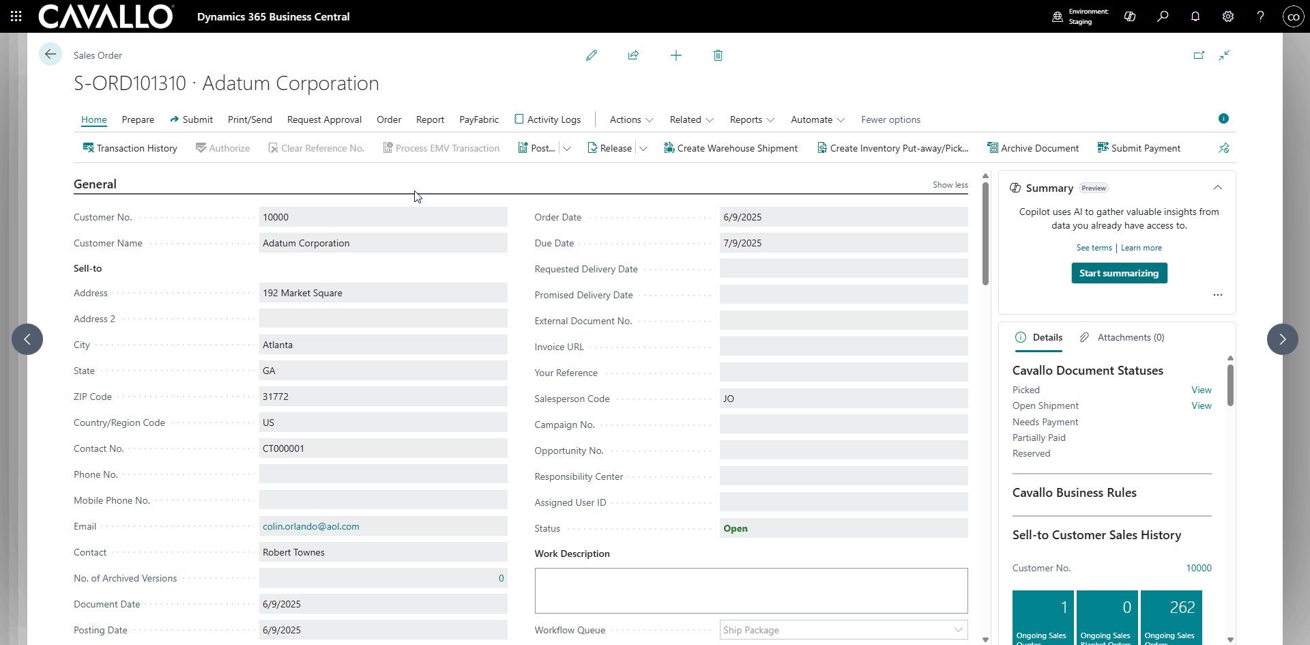Click the trash delete icon

click(718, 55)
